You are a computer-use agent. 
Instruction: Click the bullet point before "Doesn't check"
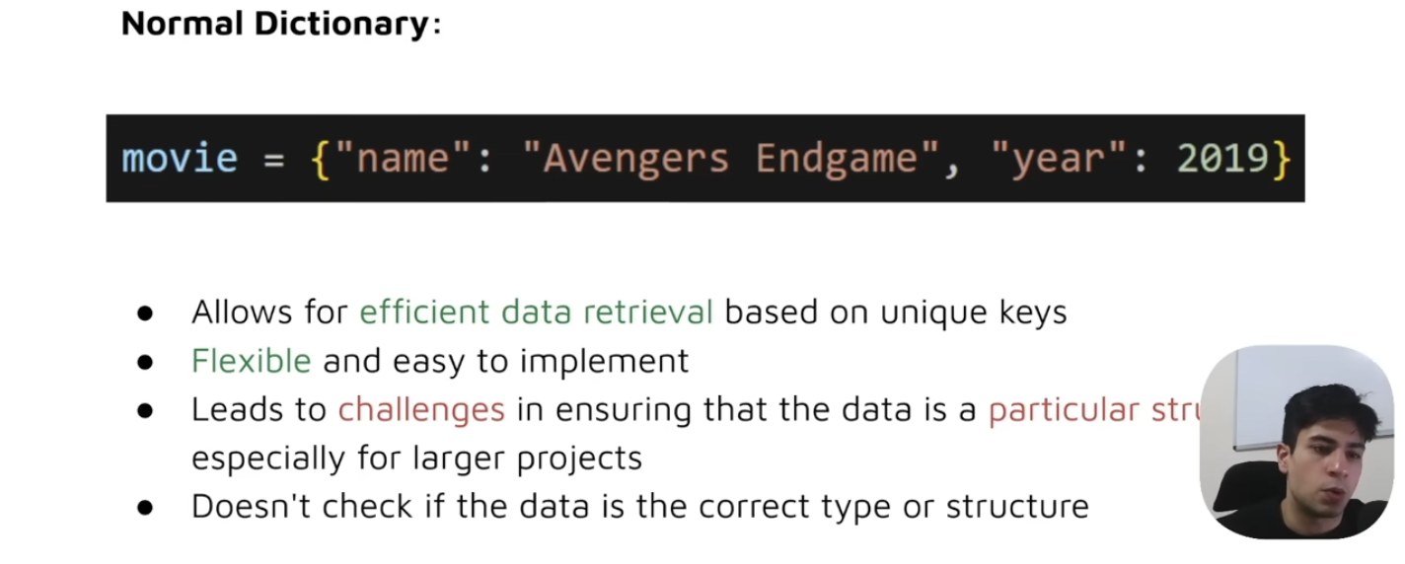146,508
